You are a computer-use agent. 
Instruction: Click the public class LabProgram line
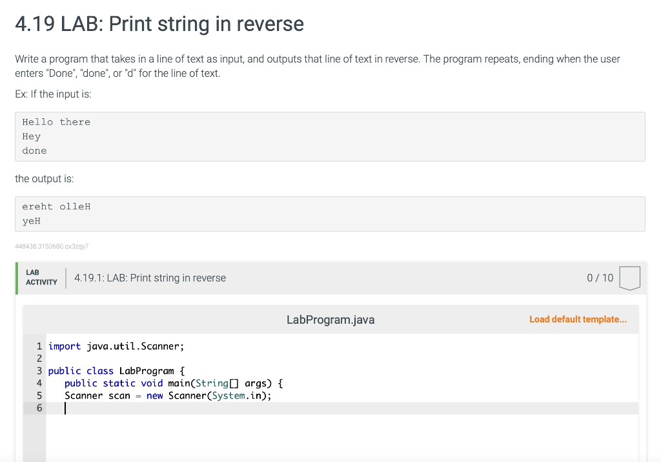click(116, 371)
